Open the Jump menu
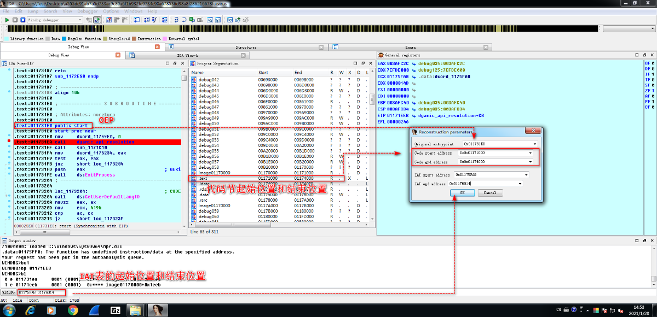This screenshot has height=317, width=657. point(33,11)
